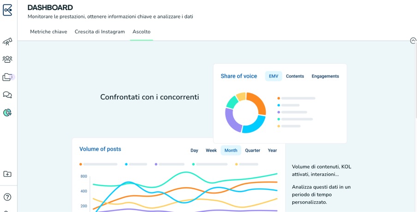Open the telescope discovery icon

coord(7,42)
